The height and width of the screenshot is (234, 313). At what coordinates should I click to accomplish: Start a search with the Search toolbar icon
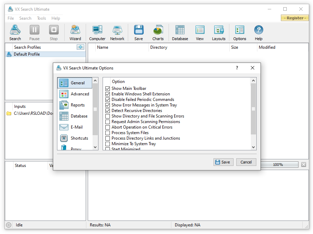tap(15, 32)
